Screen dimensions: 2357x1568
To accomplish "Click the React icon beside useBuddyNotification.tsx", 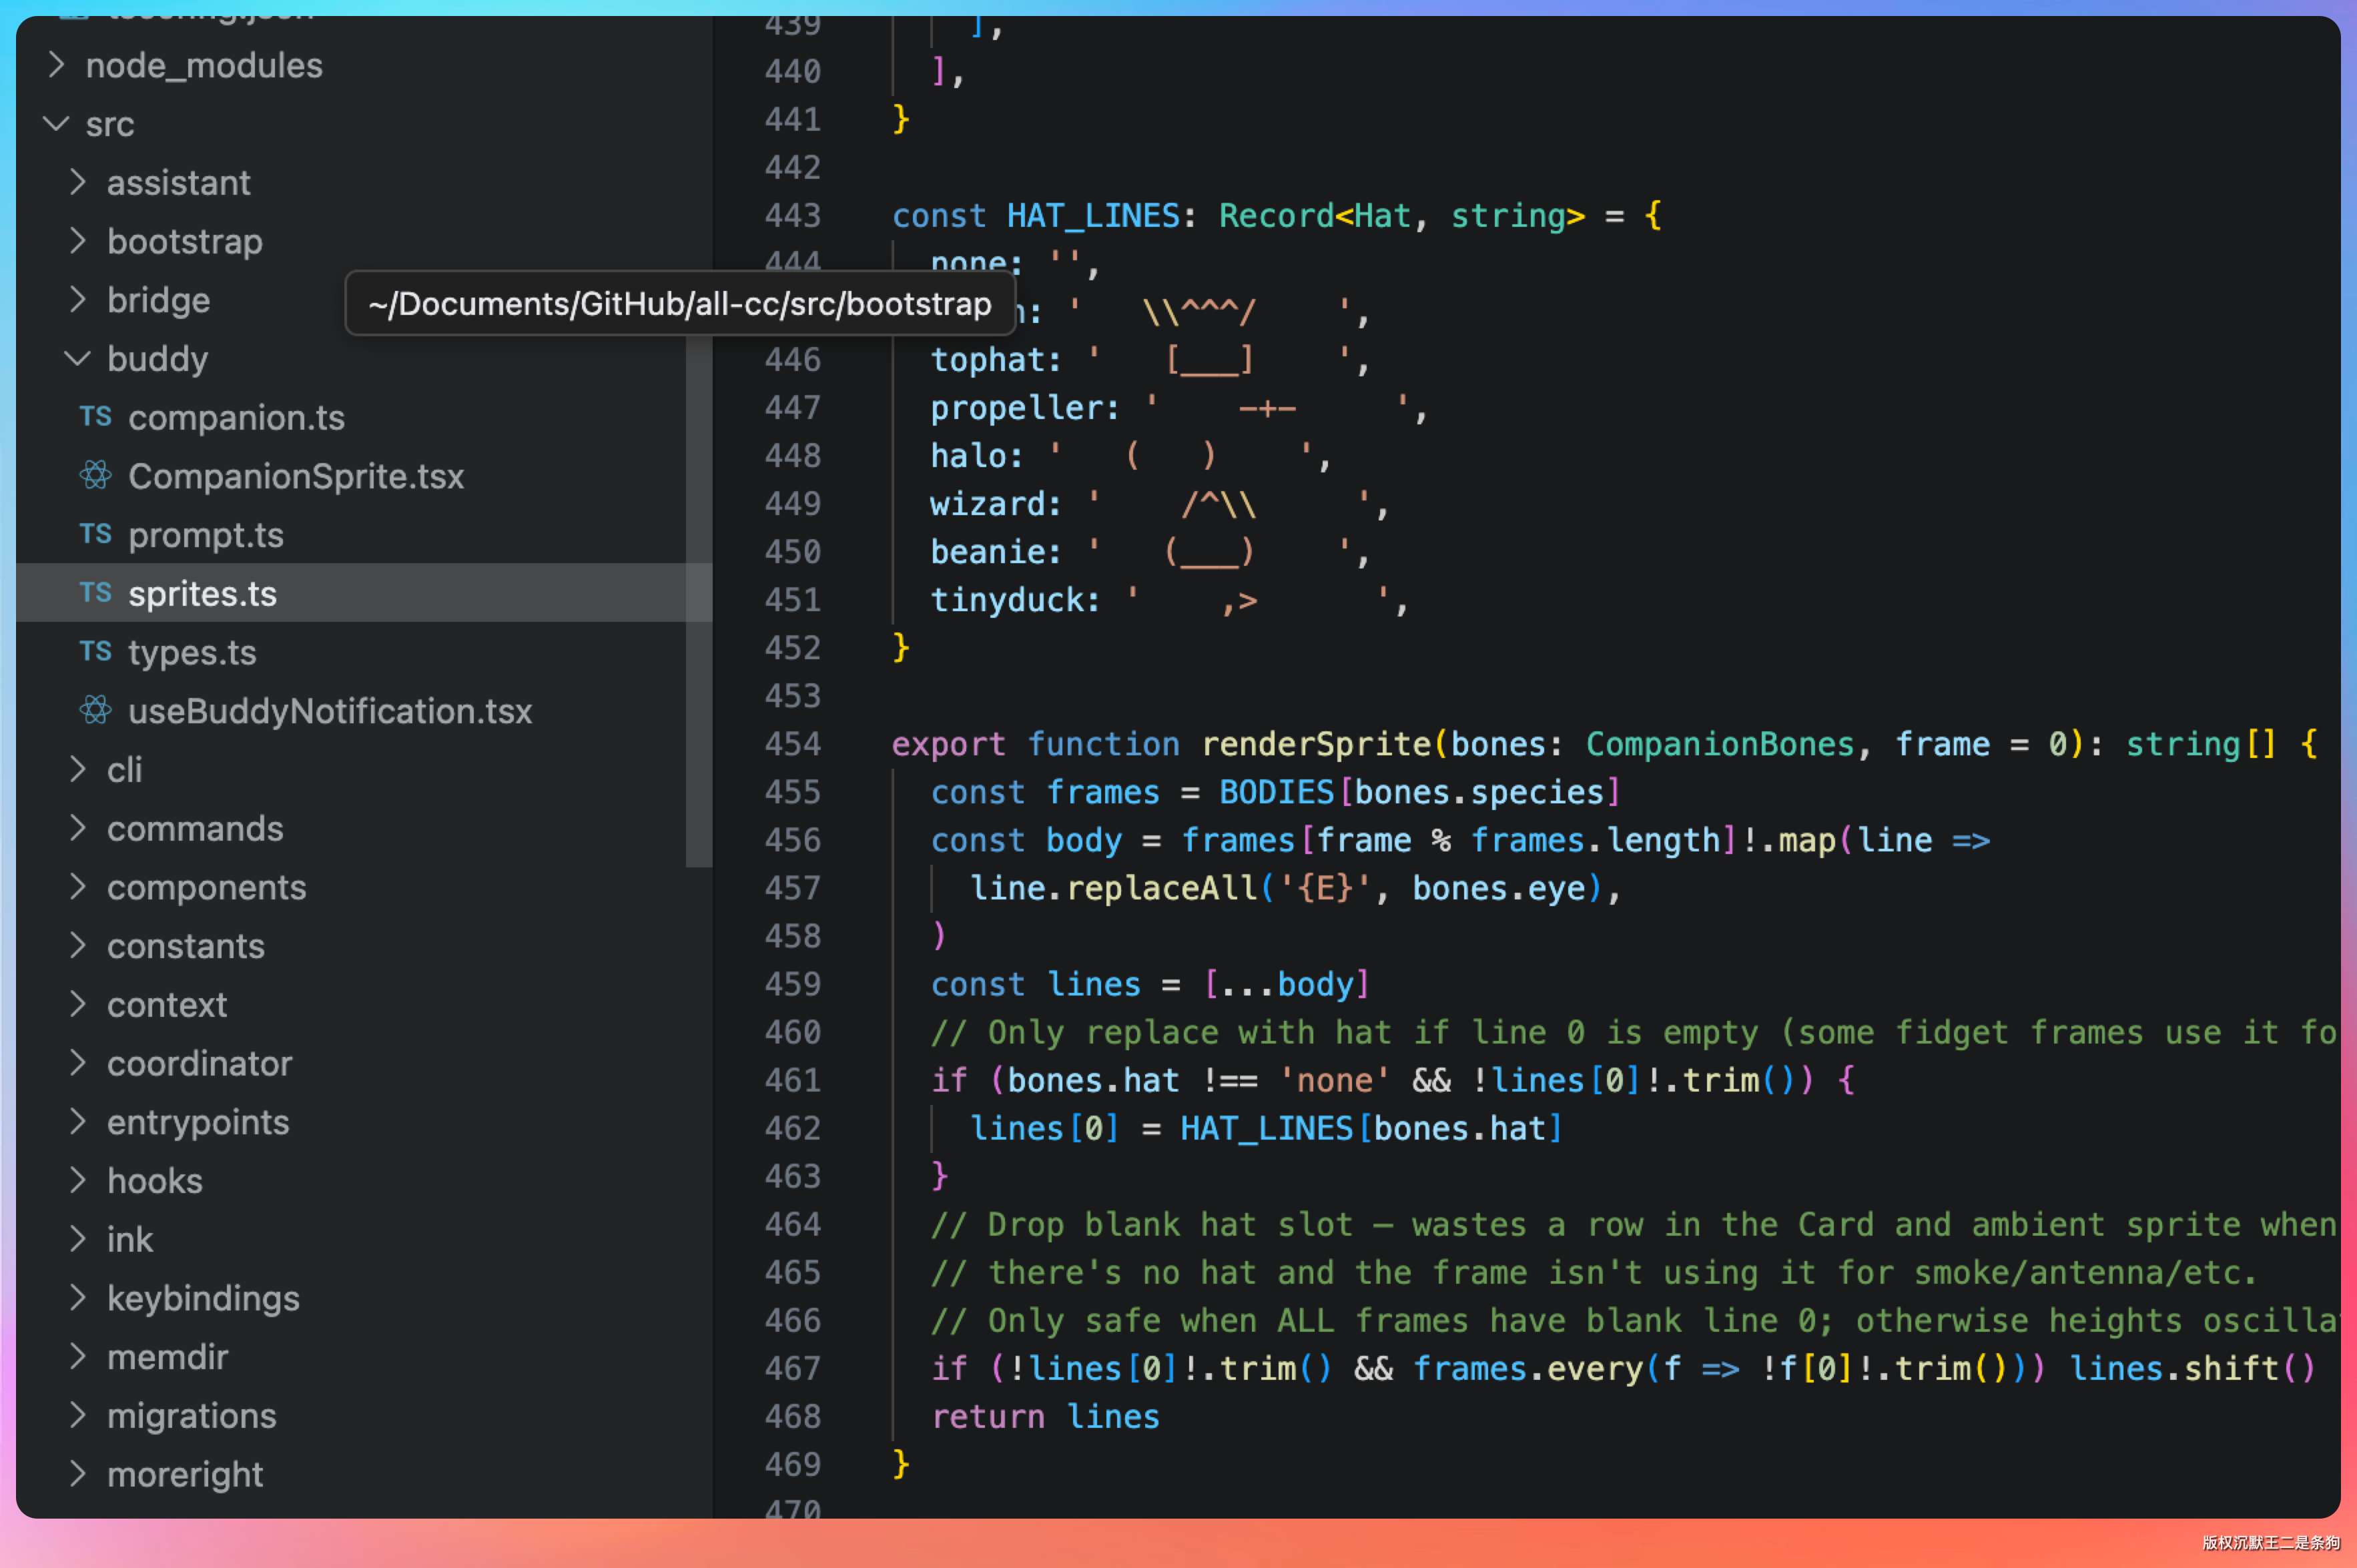I will [95, 710].
